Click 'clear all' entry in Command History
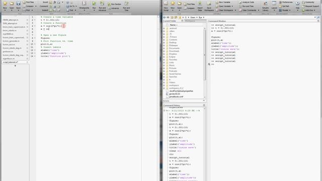Viewport: 322px width, 181px height. tap(175, 151)
